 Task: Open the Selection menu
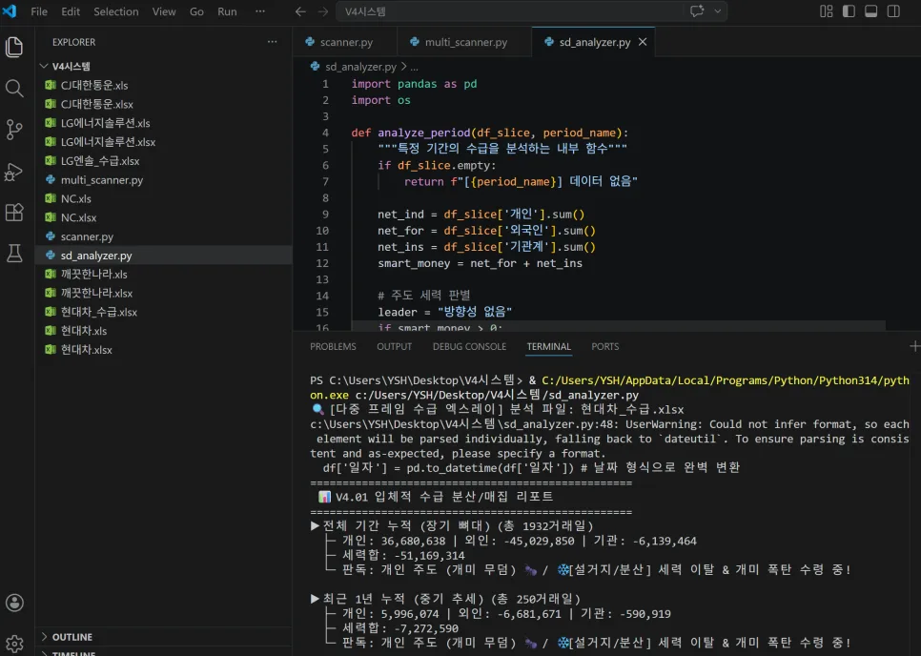point(115,11)
